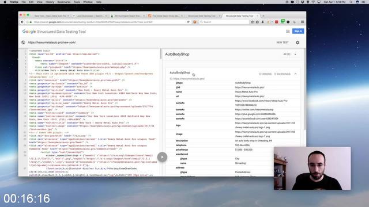
Task: Click the soundcloud.com sameAs URL value
Action: coord(257,118)
